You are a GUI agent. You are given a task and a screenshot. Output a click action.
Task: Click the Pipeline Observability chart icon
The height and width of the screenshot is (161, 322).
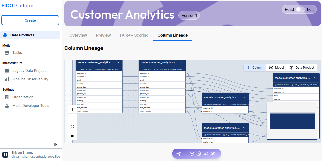pyautogui.click(x=7, y=79)
